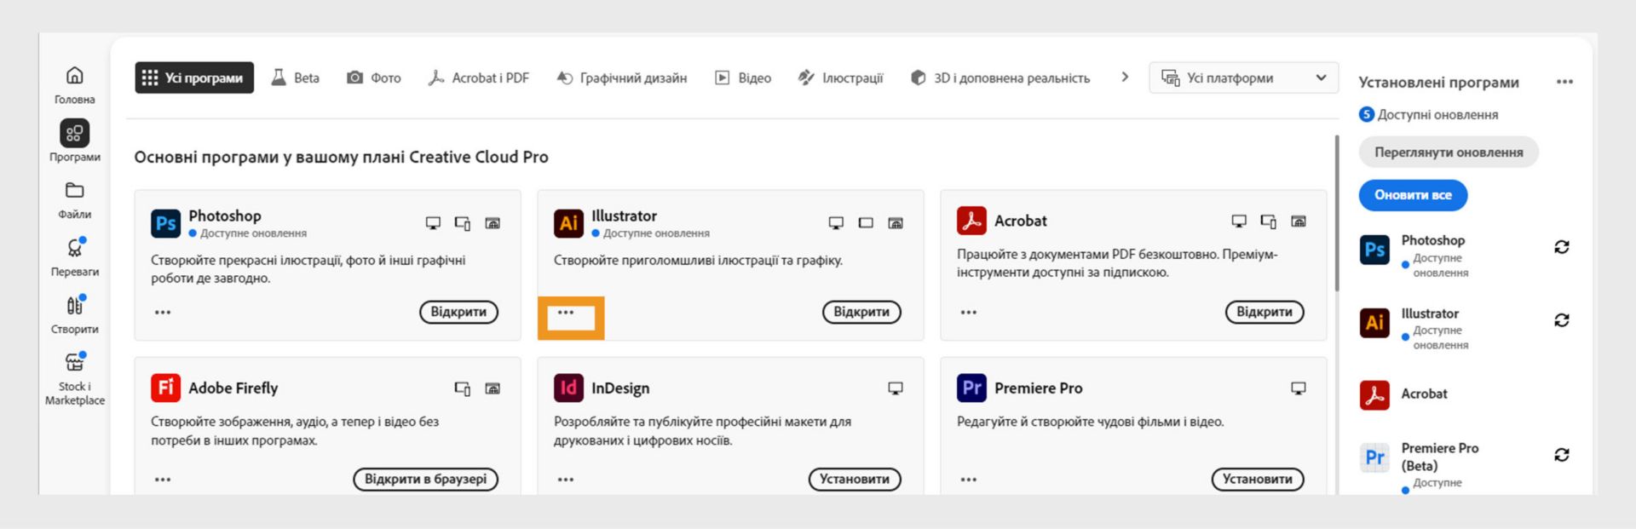The width and height of the screenshot is (1636, 529).
Task: Click the Illustrator update sync icon
Action: (1561, 320)
